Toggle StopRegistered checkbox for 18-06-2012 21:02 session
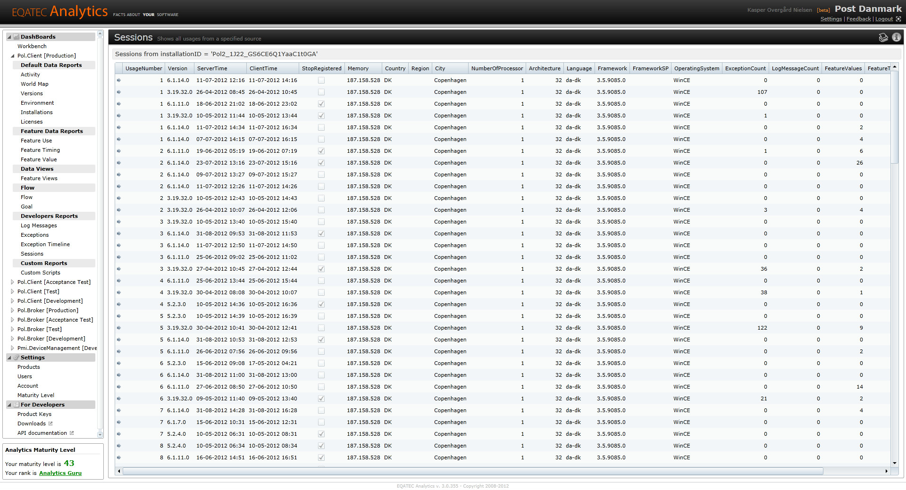 coord(321,104)
